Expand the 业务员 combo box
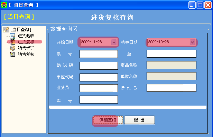Viewport: 213px width, 137px height. pyautogui.click(x=115, y=88)
